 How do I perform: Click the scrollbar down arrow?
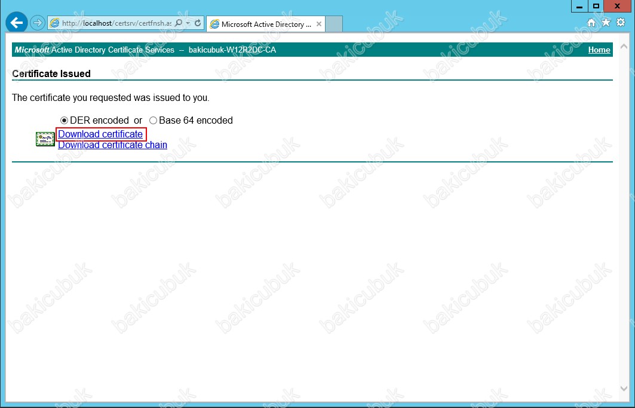(624, 388)
